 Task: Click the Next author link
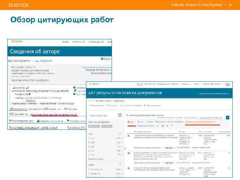click(46, 61)
